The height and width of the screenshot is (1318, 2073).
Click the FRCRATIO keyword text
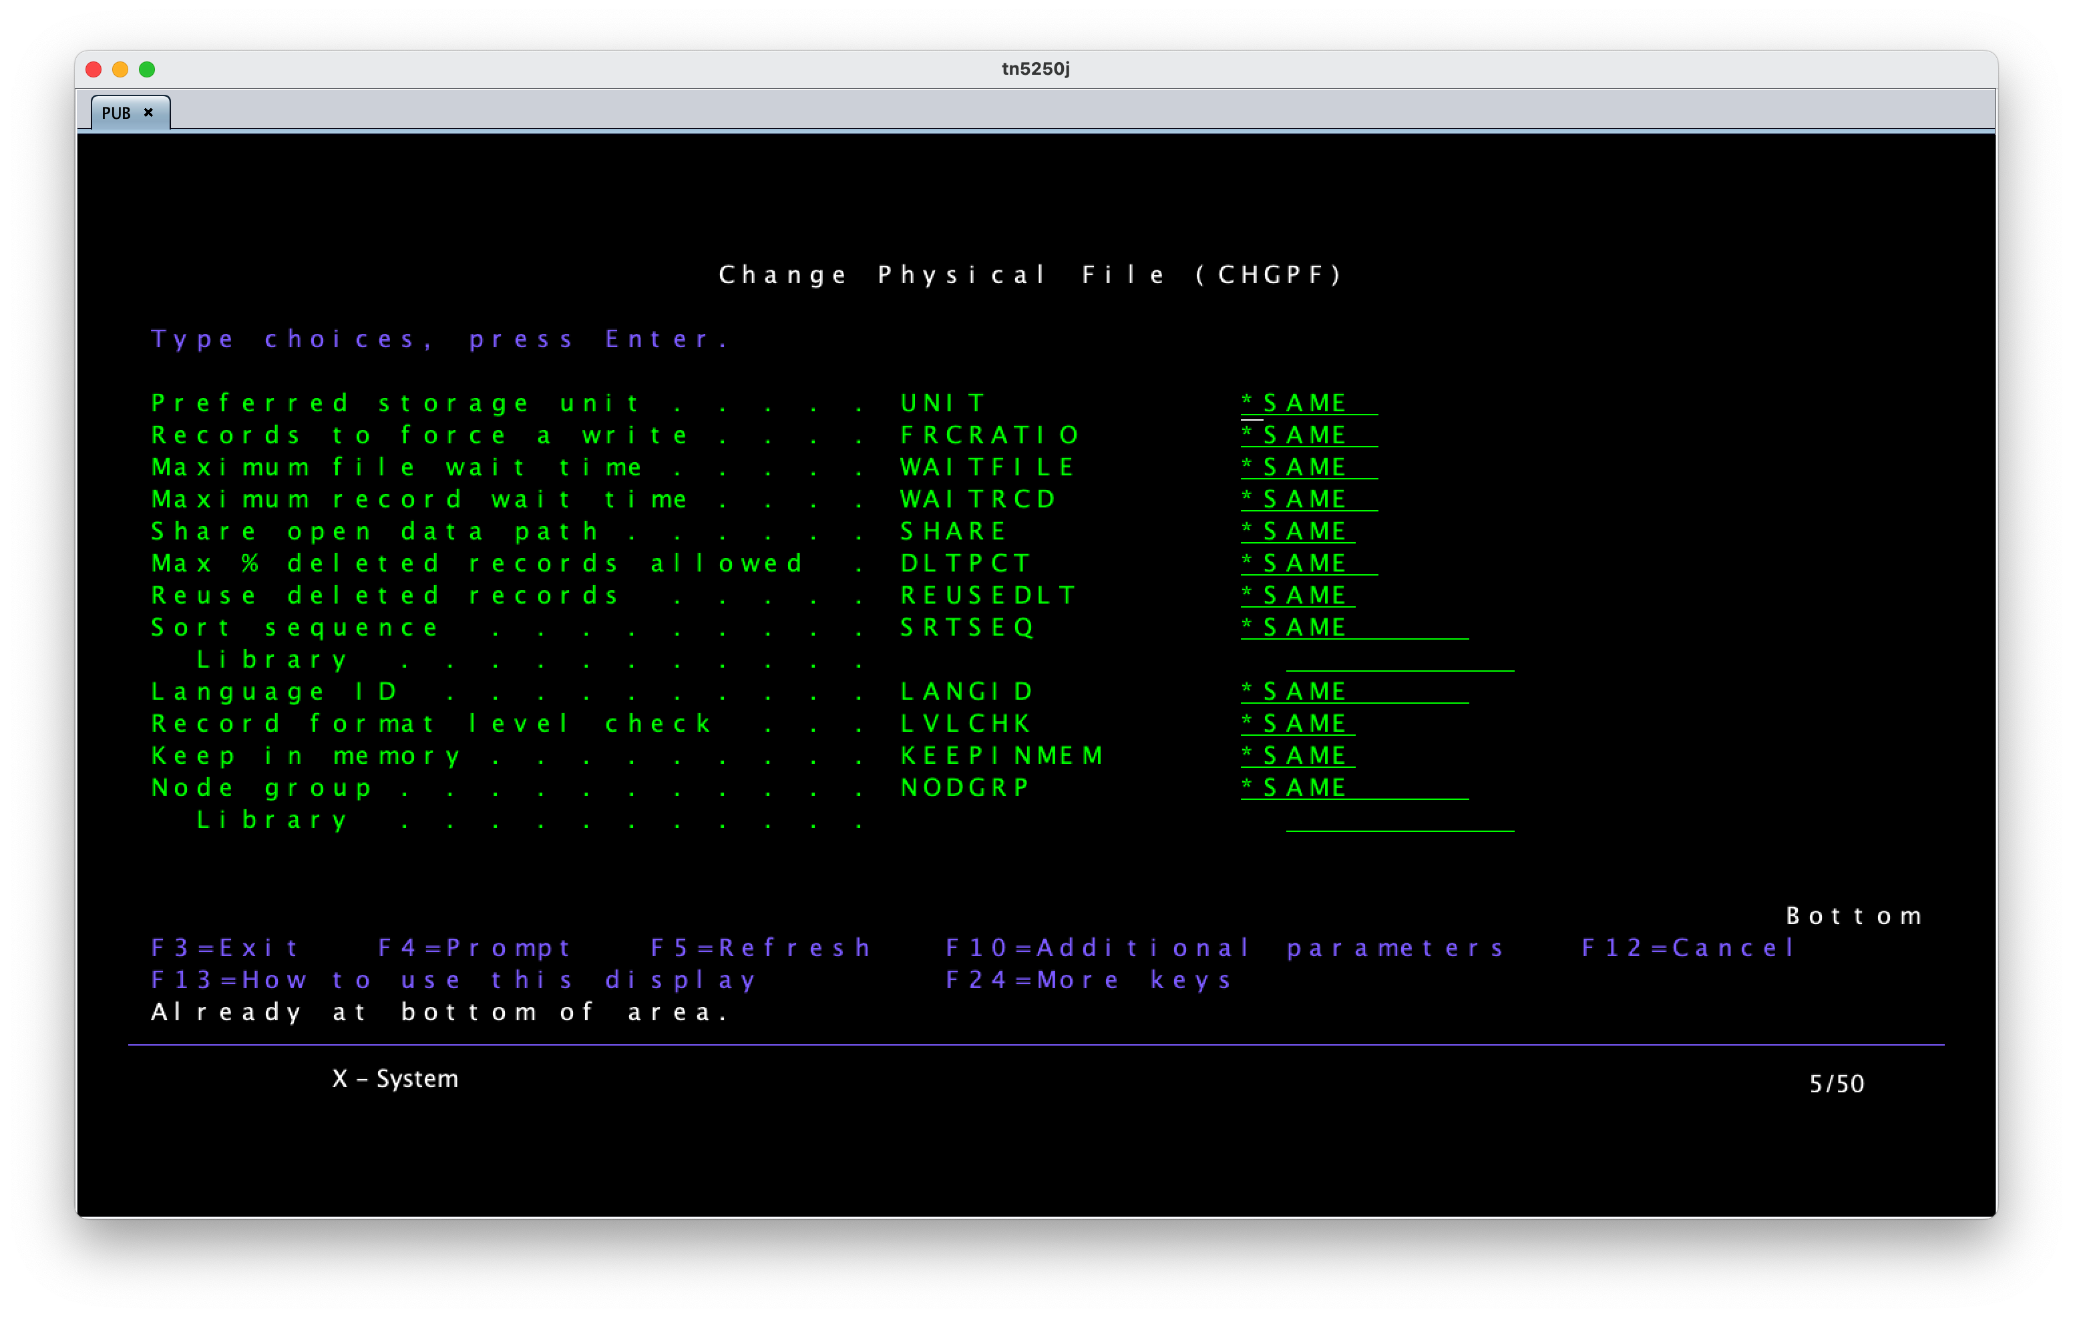[989, 435]
